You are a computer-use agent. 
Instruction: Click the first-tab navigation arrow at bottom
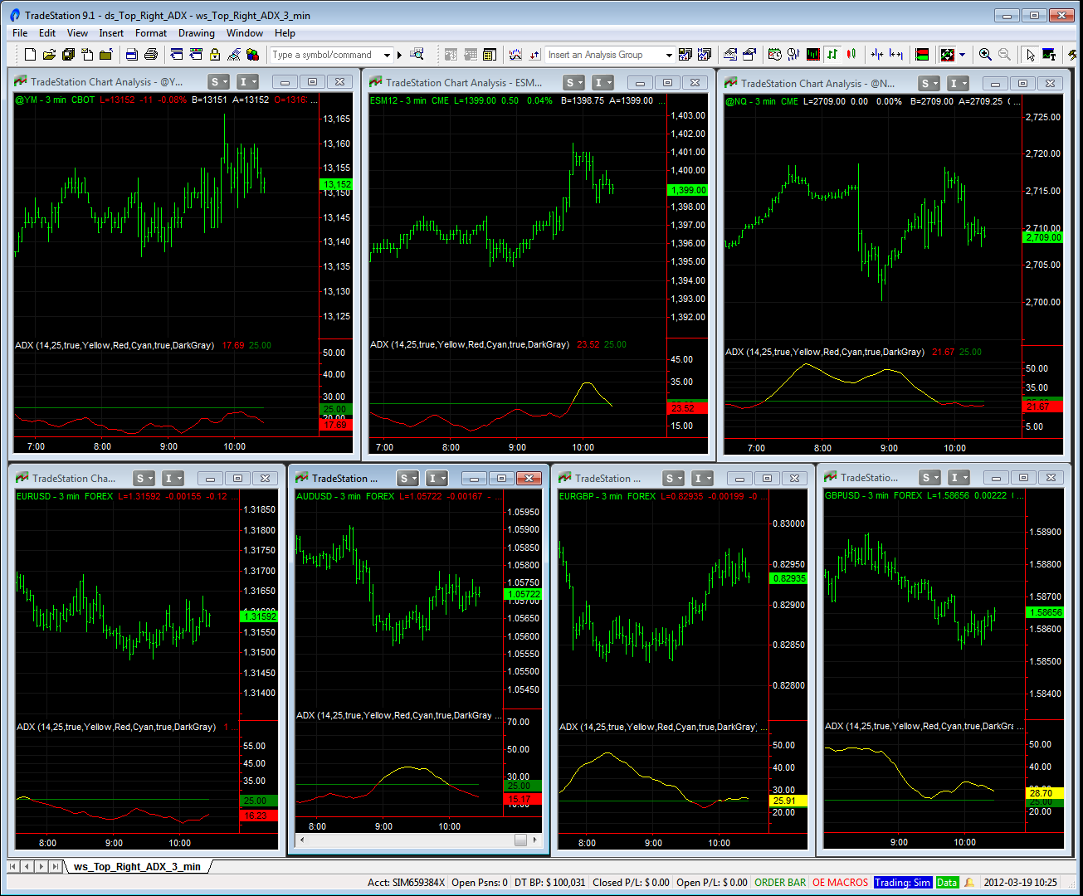(x=14, y=867)
